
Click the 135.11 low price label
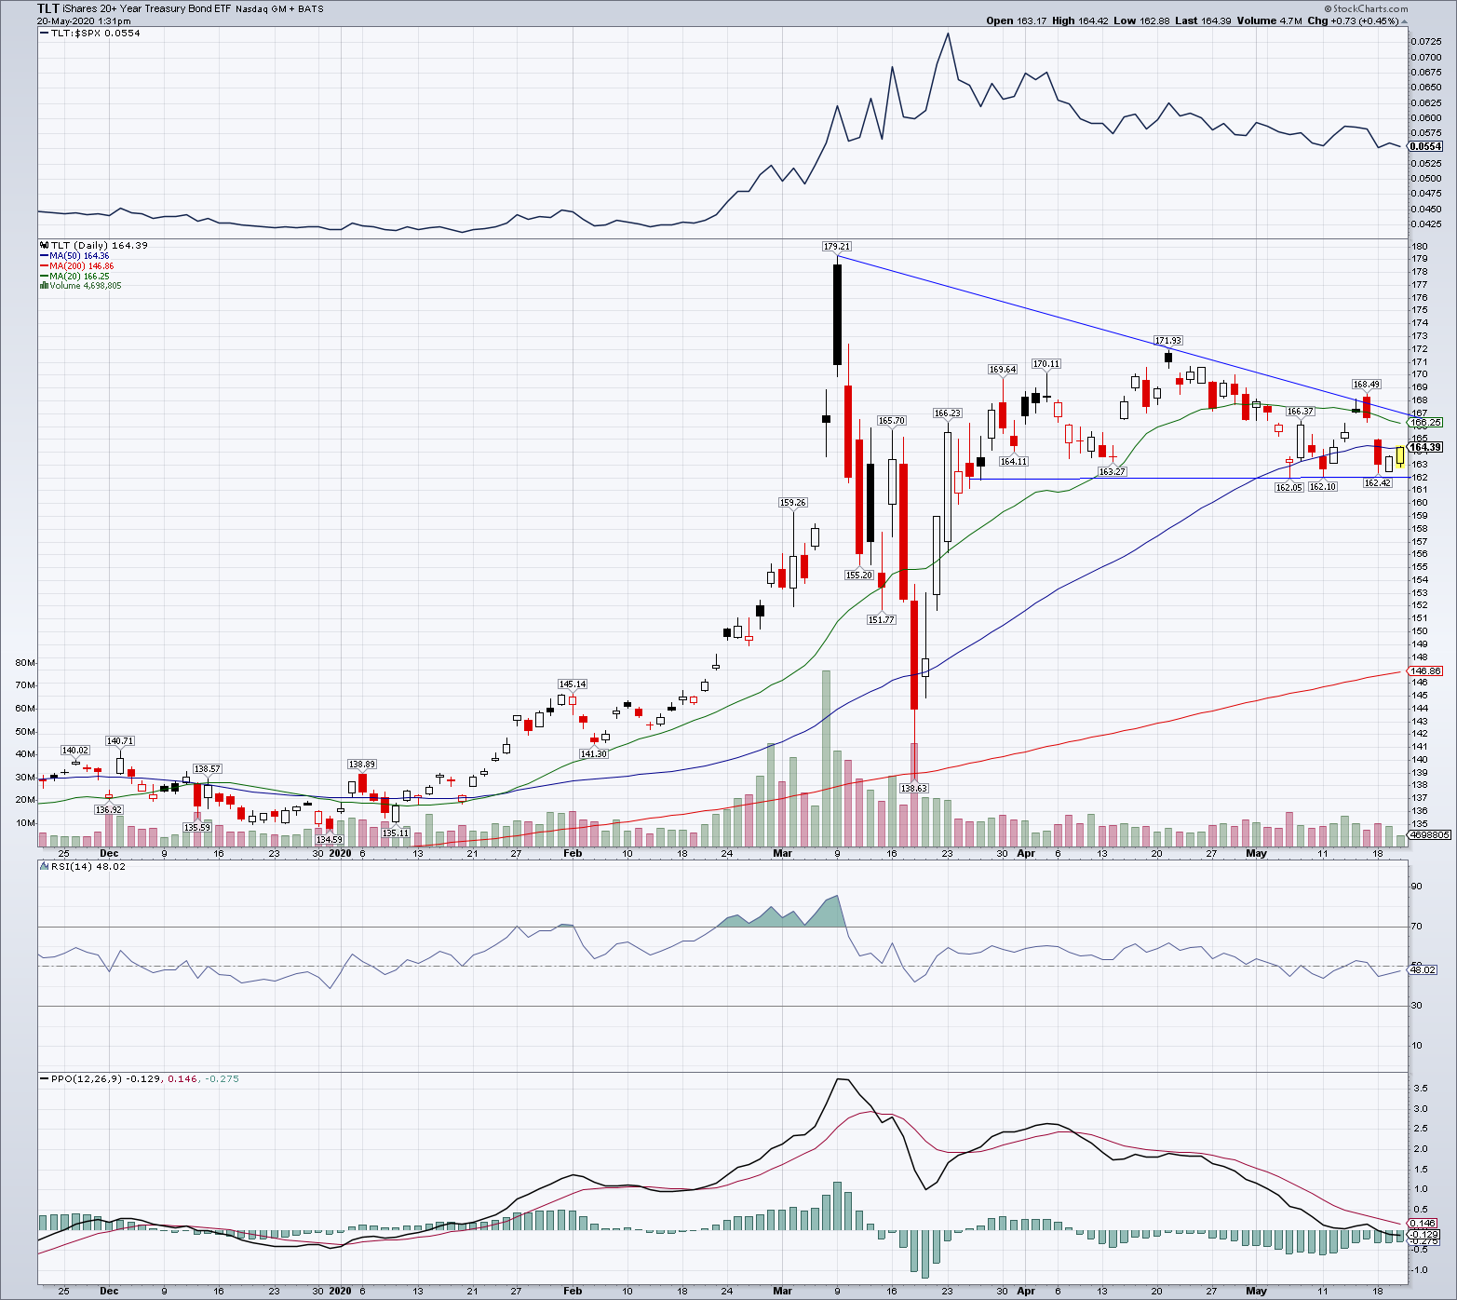tap(396, 833)
